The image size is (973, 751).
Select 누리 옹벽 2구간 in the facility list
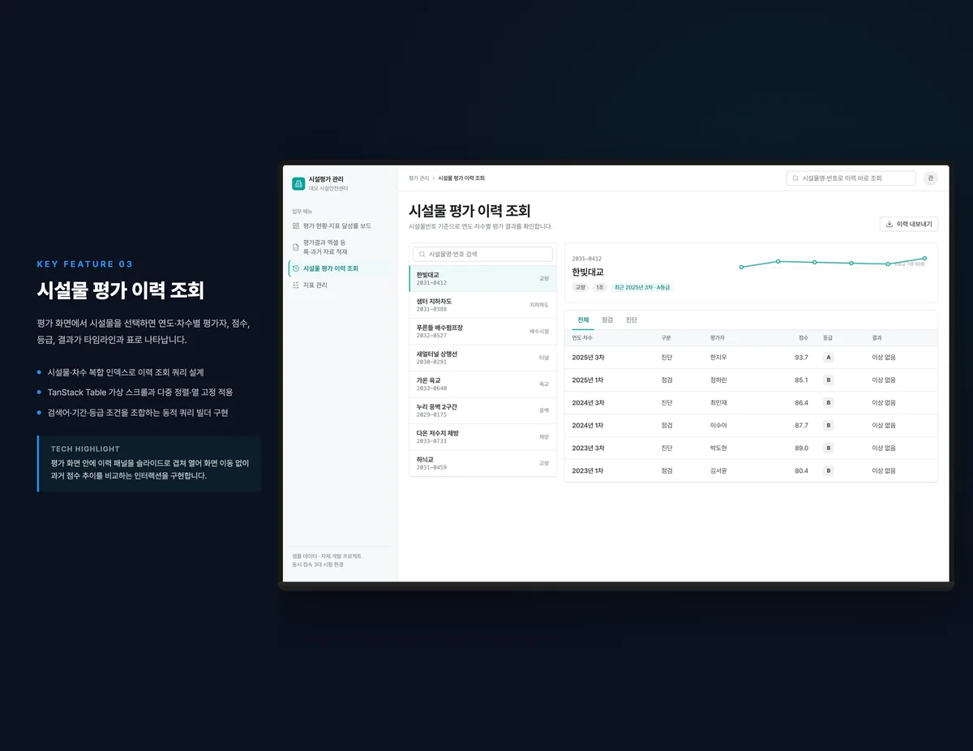click(x=482, y=410)
